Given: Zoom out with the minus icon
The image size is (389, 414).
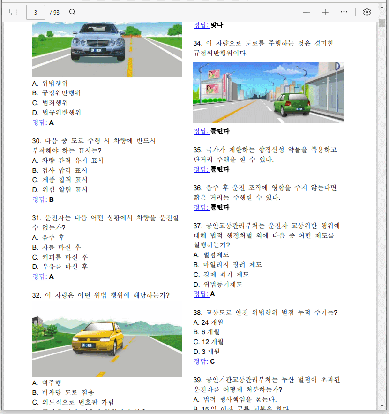Looking at the screenshot, I should tap(307, 12).
